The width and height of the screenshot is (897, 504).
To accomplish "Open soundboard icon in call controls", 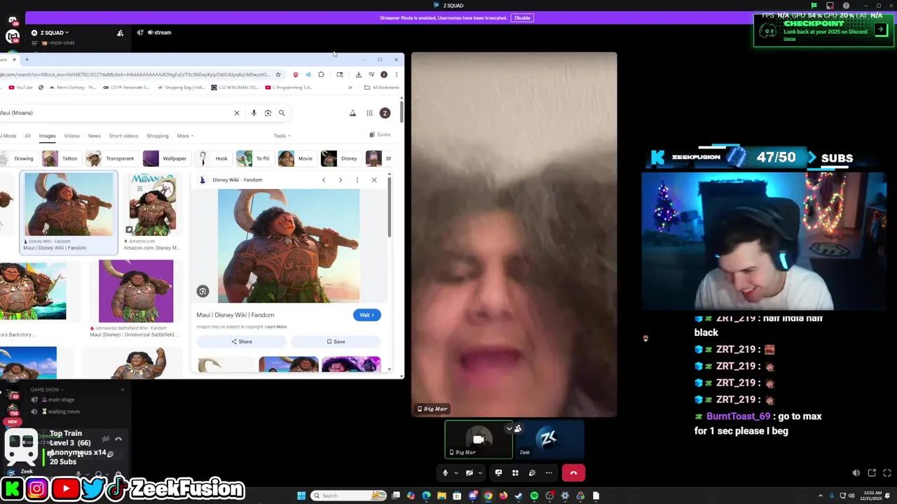I will [x=532, y=473].
